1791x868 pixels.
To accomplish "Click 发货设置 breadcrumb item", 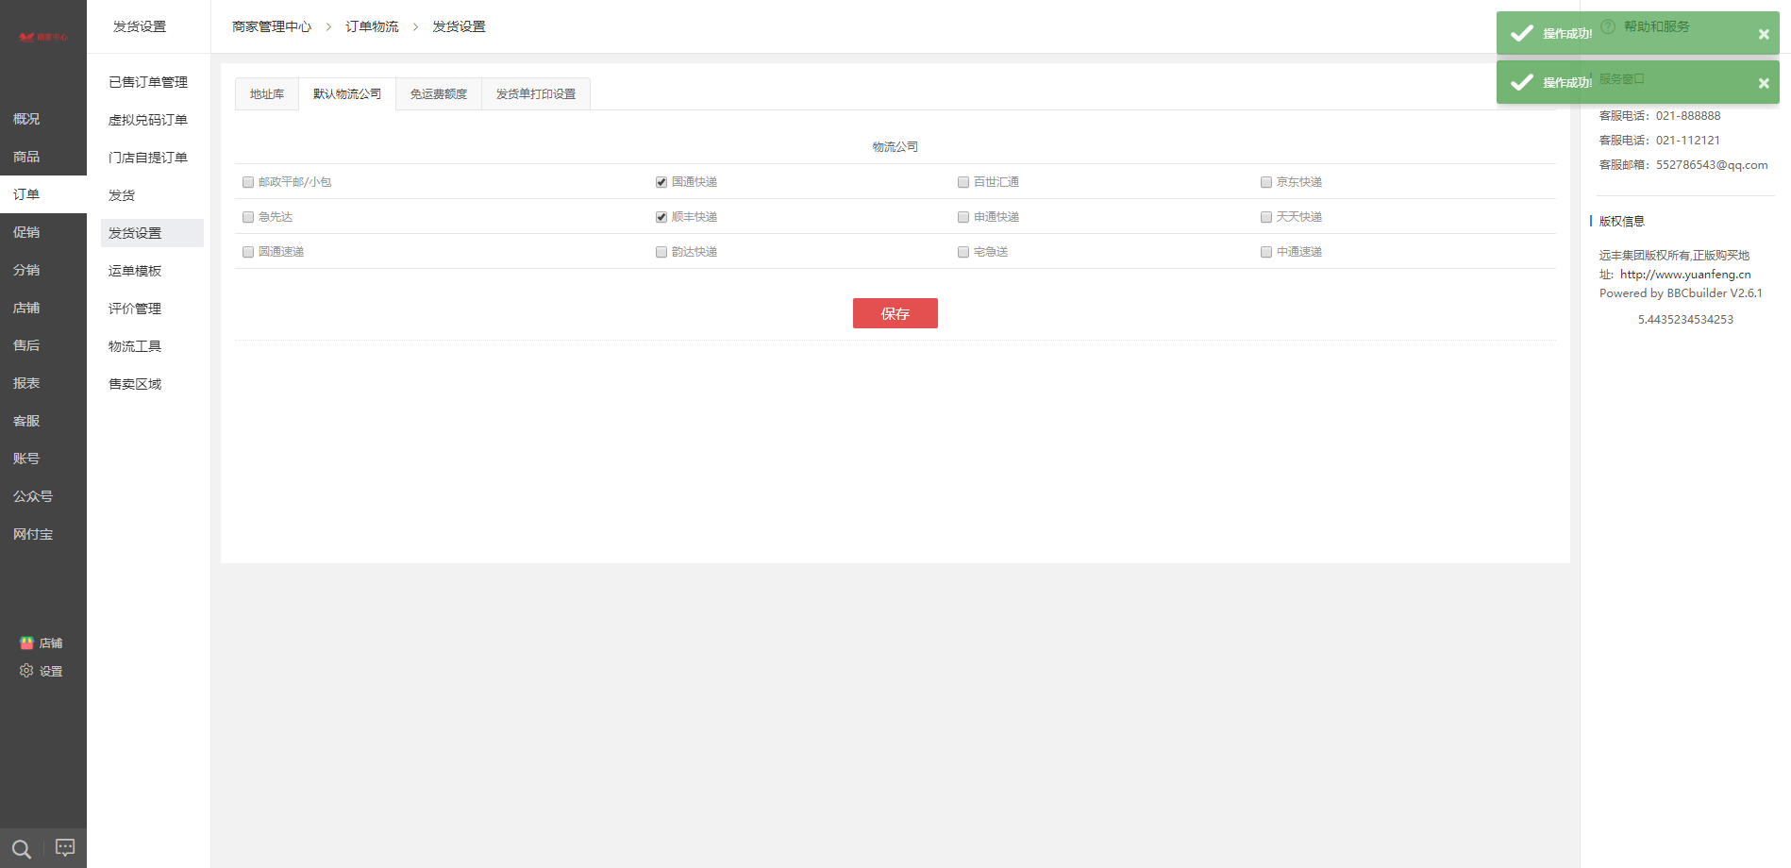I will (x=459, y=26).
